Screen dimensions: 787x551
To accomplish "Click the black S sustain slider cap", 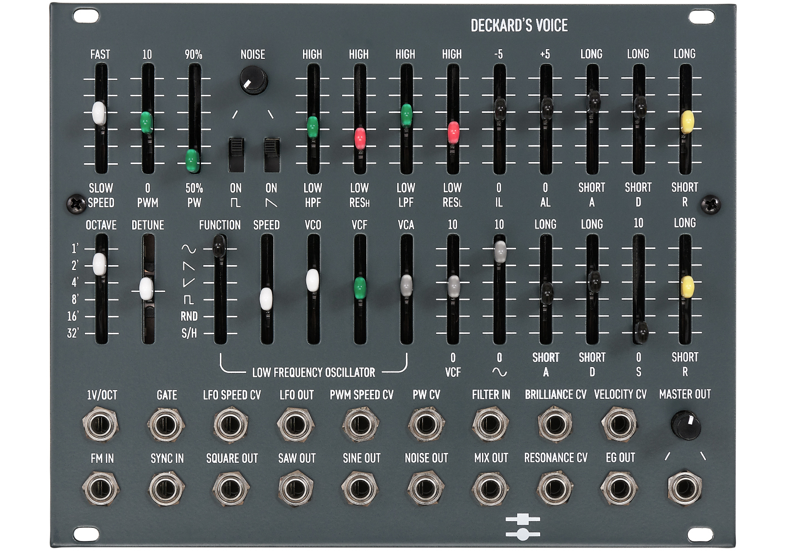I will (642, 332).
